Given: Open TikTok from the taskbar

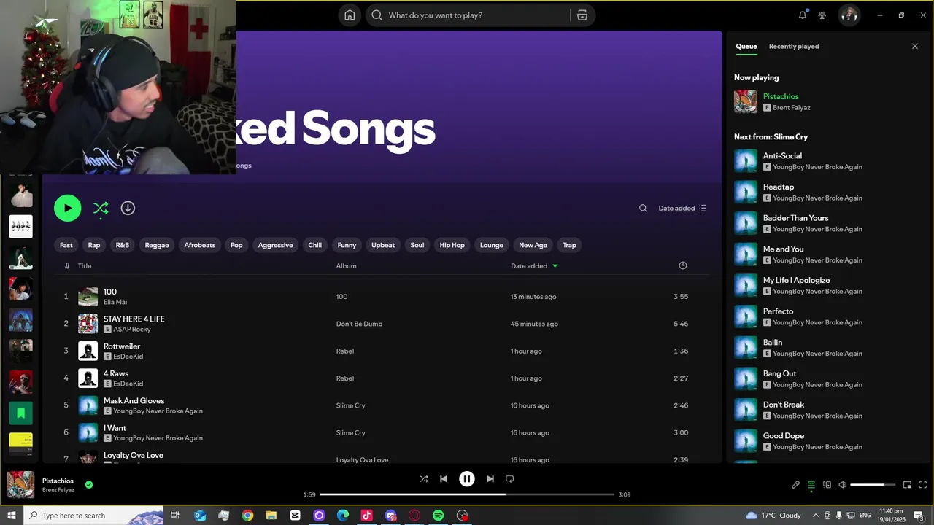Looking at the screenshot, I should pos(367,516).
